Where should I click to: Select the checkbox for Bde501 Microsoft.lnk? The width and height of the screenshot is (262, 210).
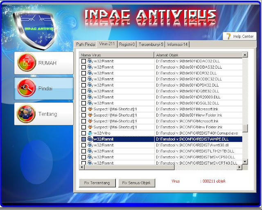[84, 109]
